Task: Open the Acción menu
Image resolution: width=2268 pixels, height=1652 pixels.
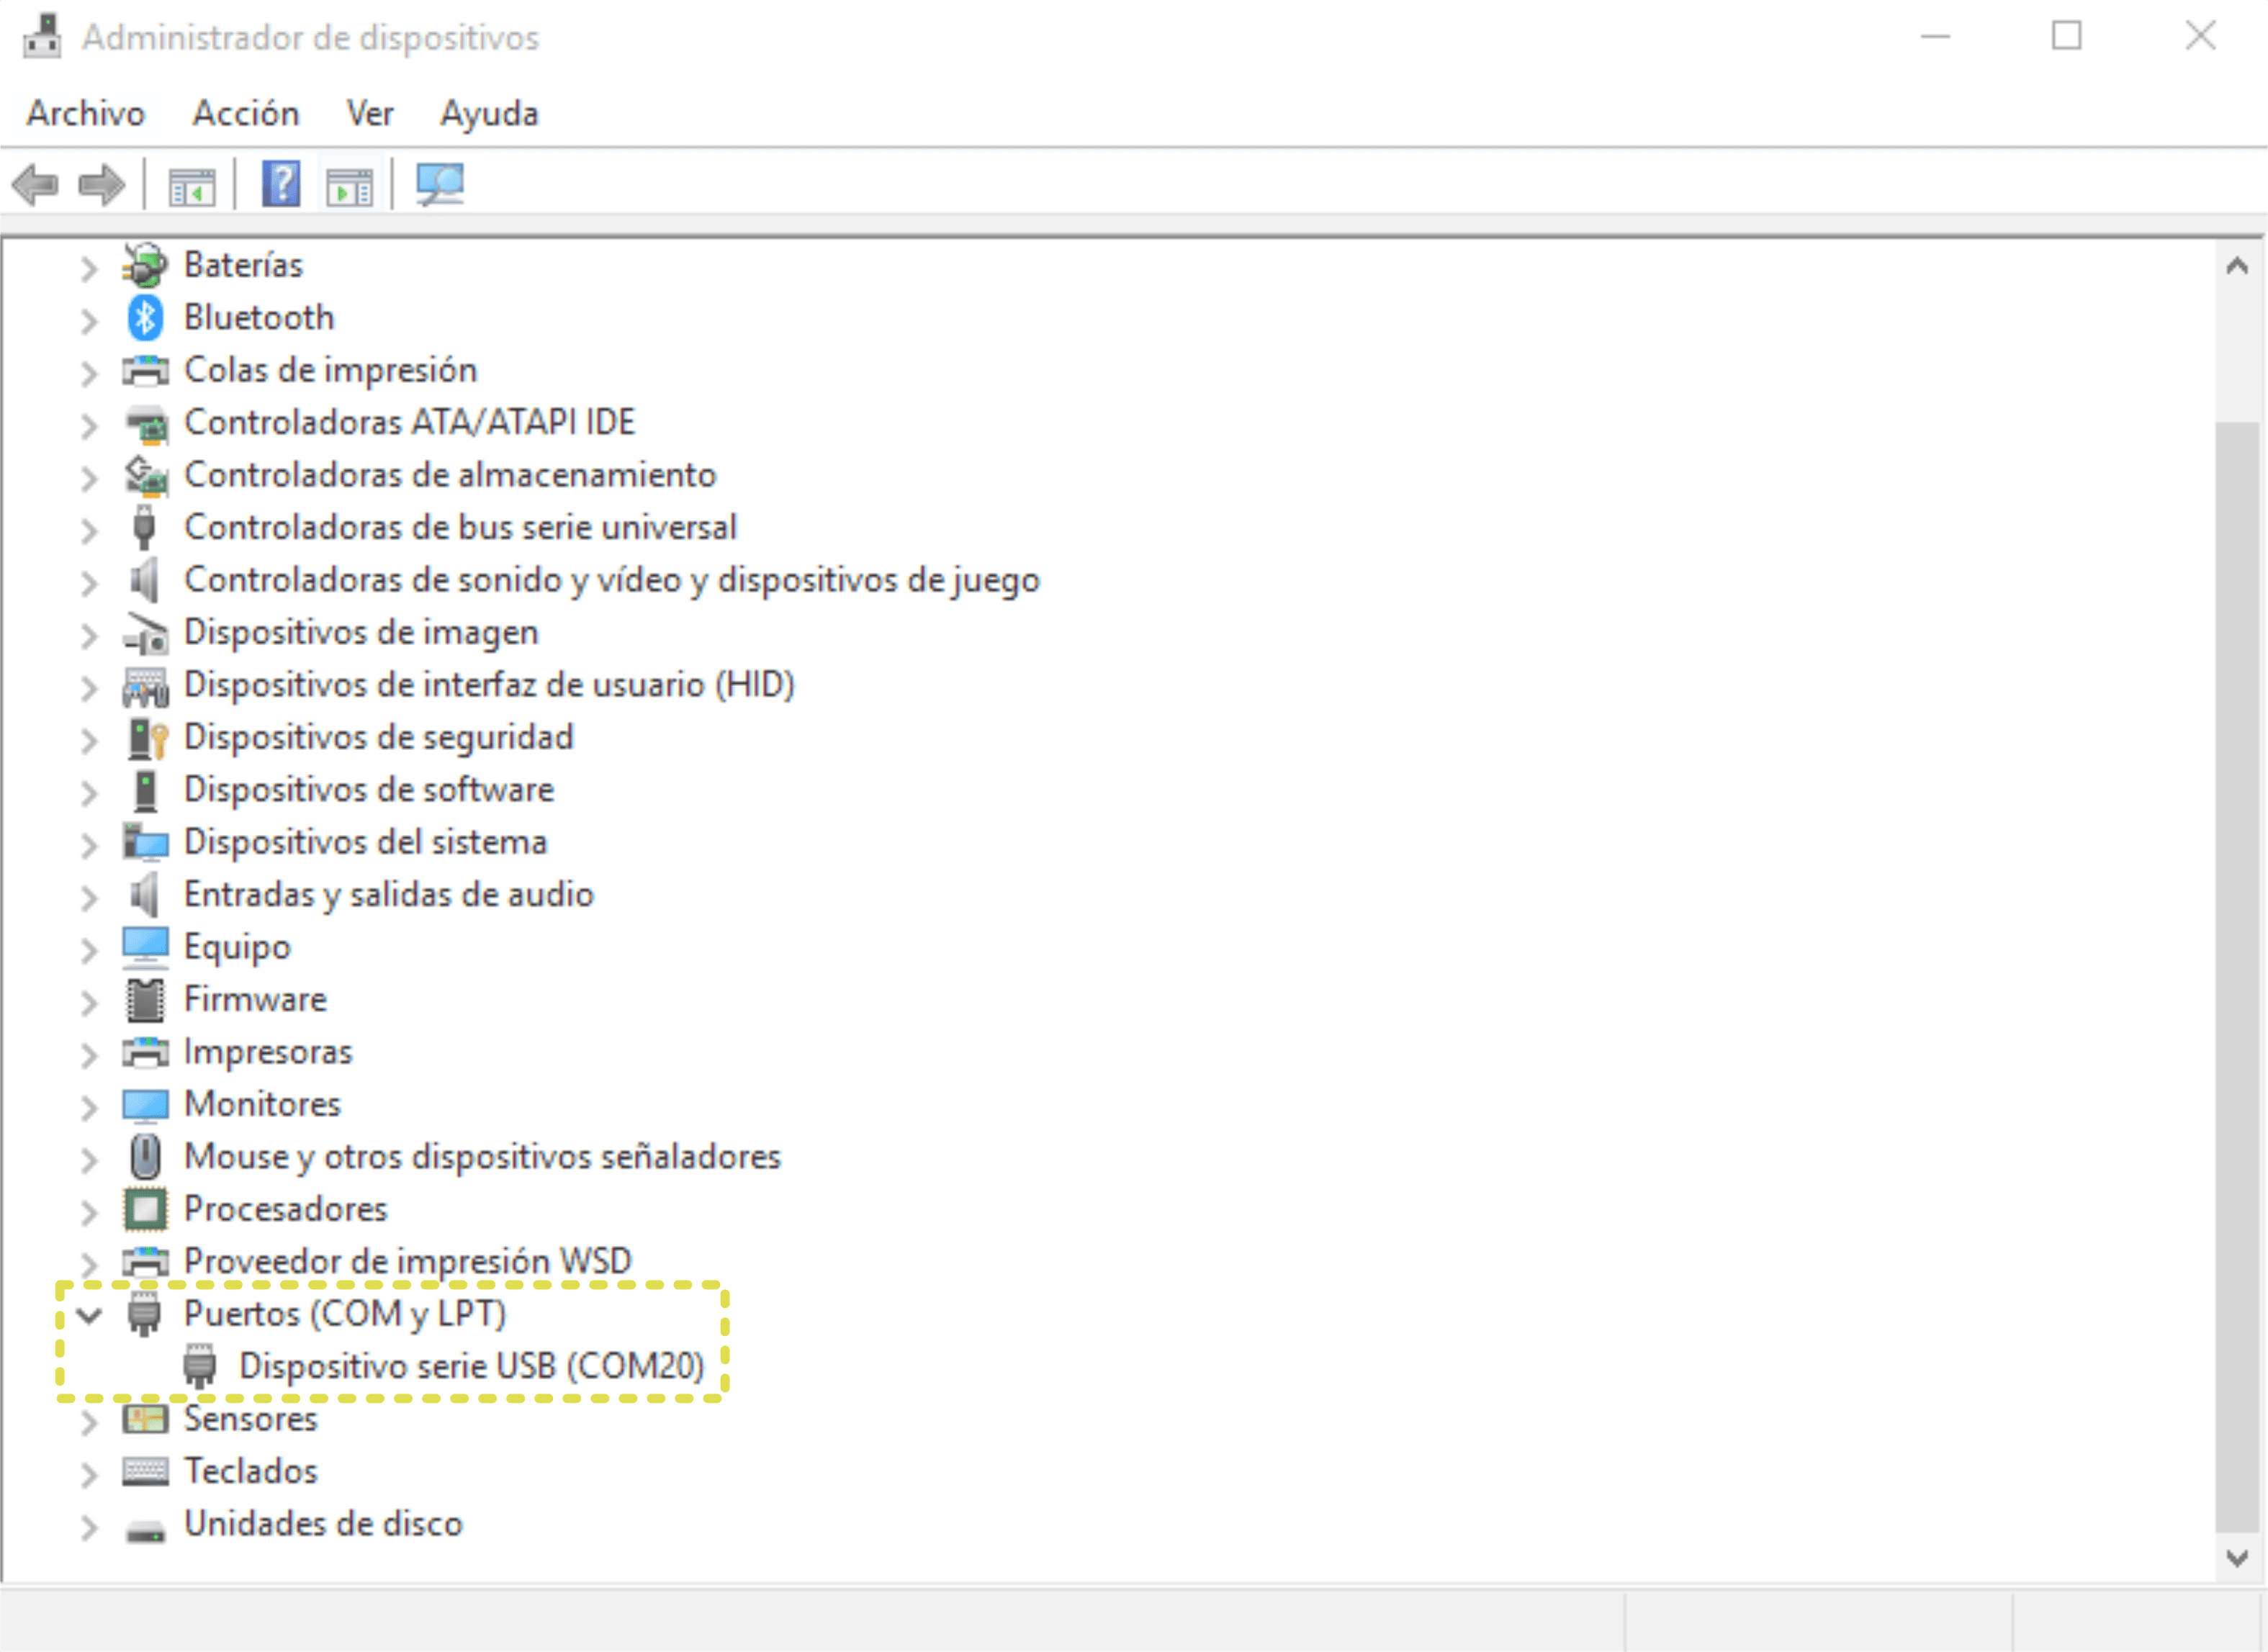Action: pos(246,113)
